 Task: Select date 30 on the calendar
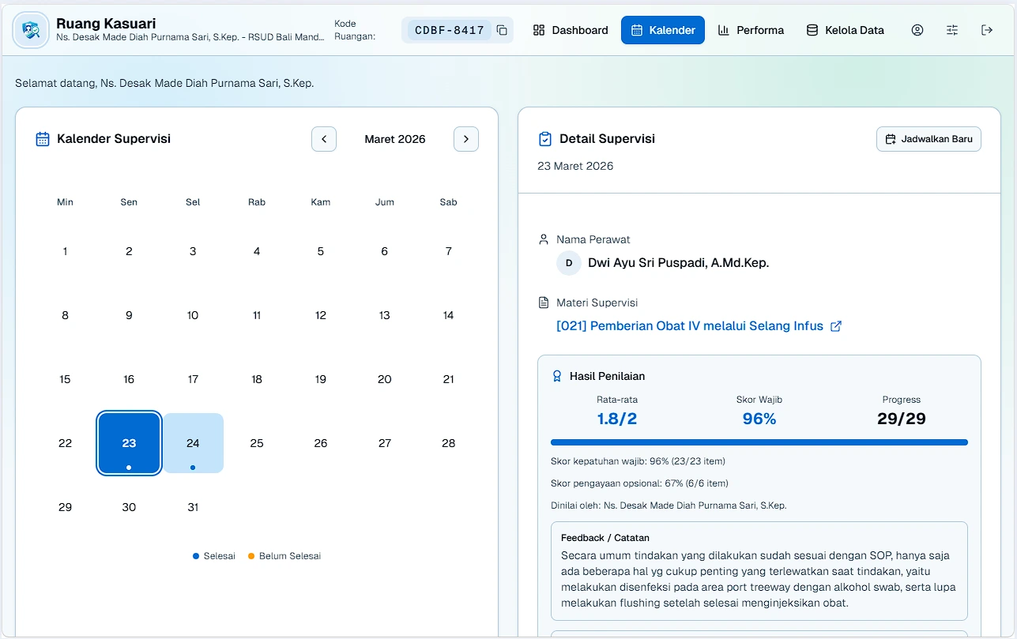coord(129,507)
